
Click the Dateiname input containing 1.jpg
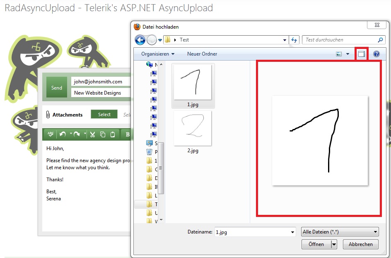[252, 232]
